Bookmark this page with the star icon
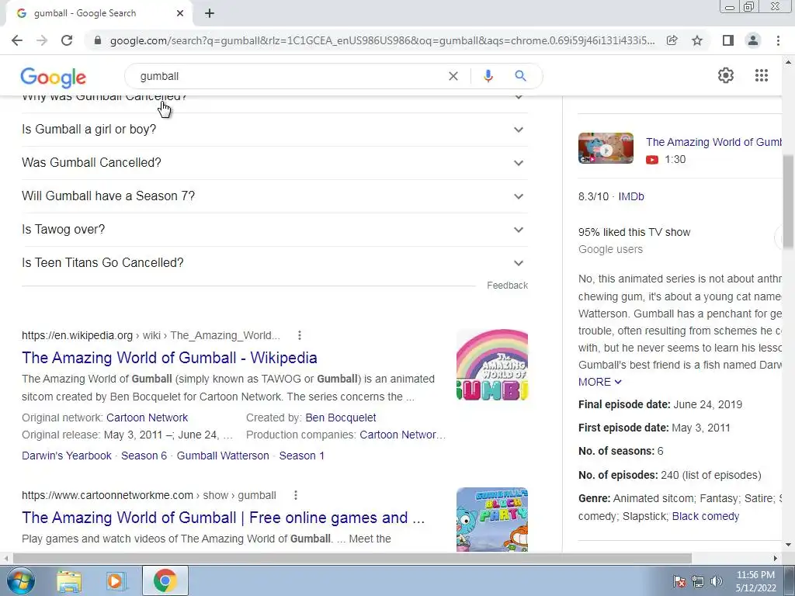The width and height of the screenshot is (795, 596). pos(697,40)
